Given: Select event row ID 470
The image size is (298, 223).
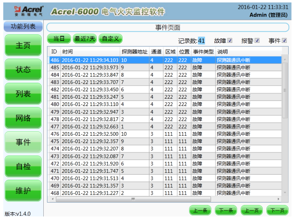Looking at the screenshot, I should pyautogui.click(x=165, y=179).
